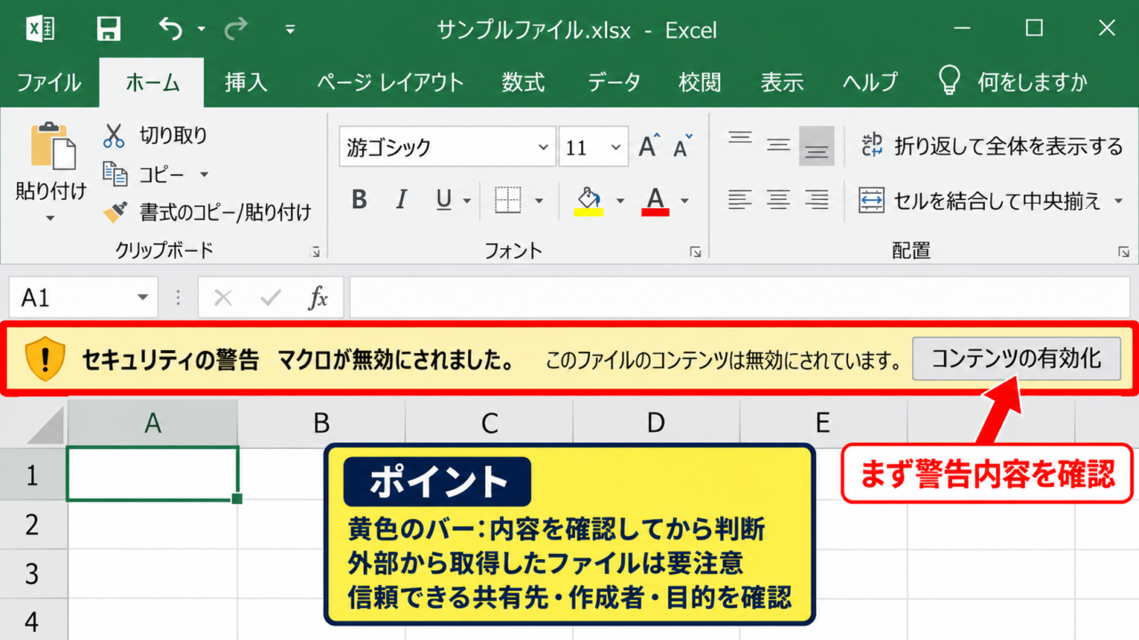
Task: Open the フォント group dialog launcher
Action: pyautogui.click(x=695, y=252)
